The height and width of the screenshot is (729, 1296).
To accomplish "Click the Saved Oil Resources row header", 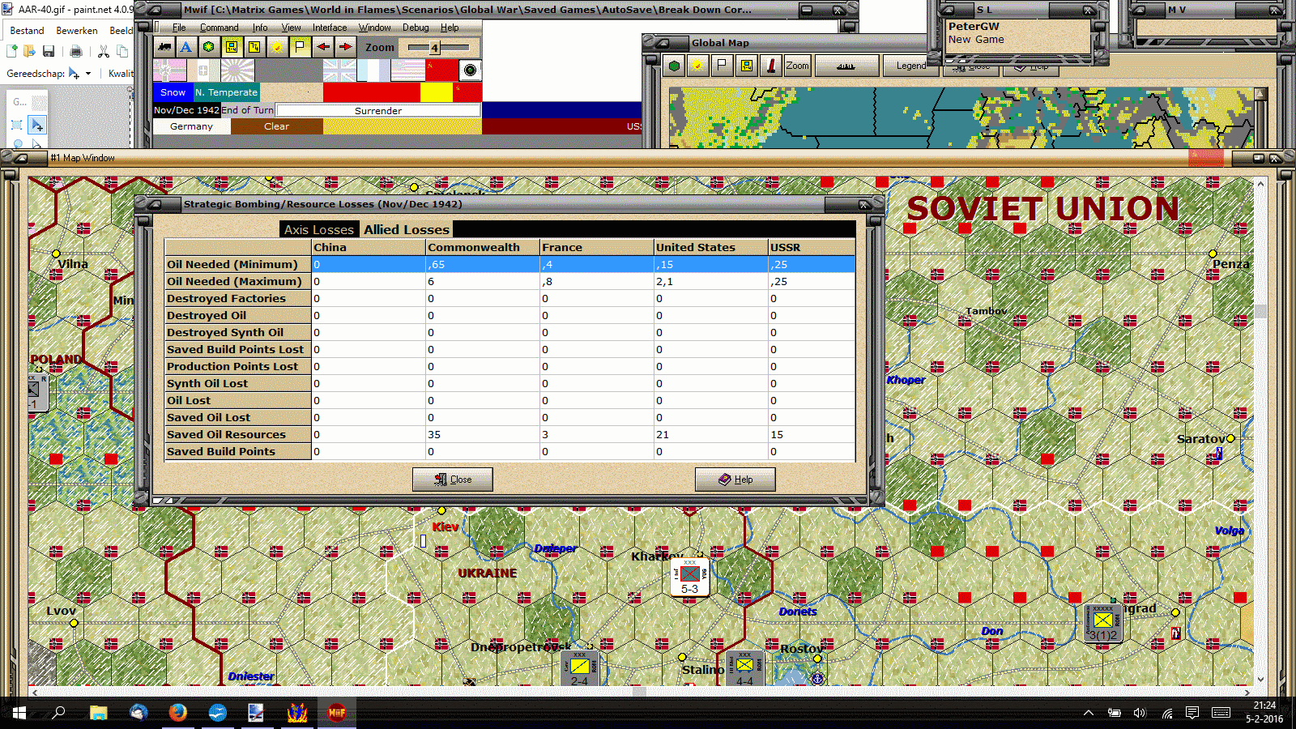I will tap(238, 434).
